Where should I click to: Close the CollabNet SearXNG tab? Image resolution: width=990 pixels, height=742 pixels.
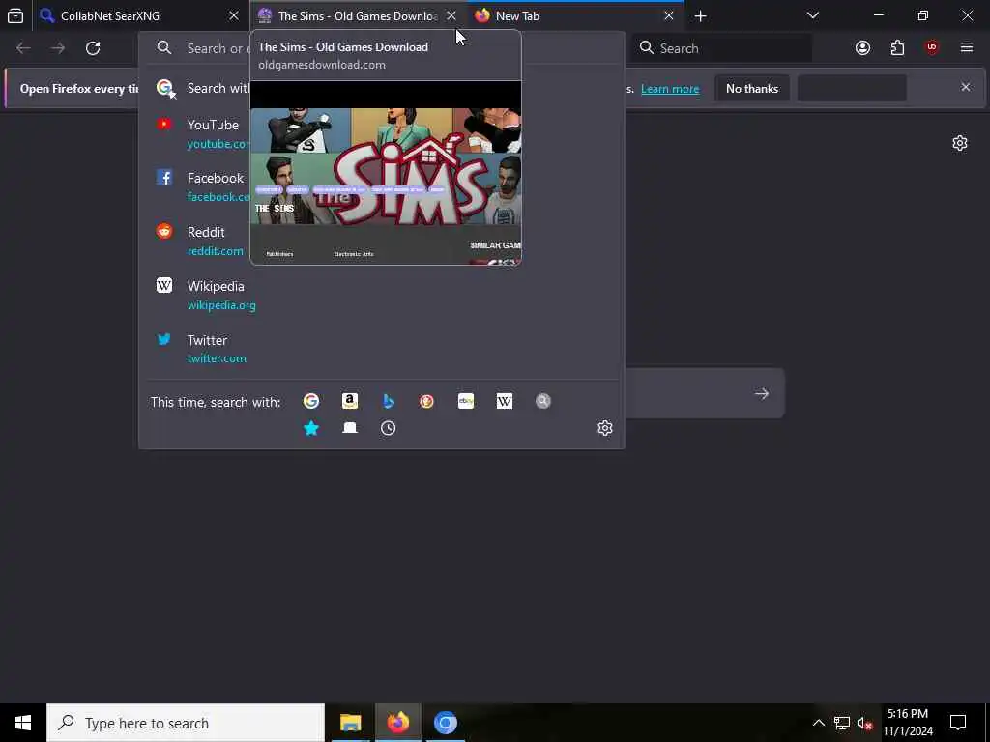[x=234, y=15]
